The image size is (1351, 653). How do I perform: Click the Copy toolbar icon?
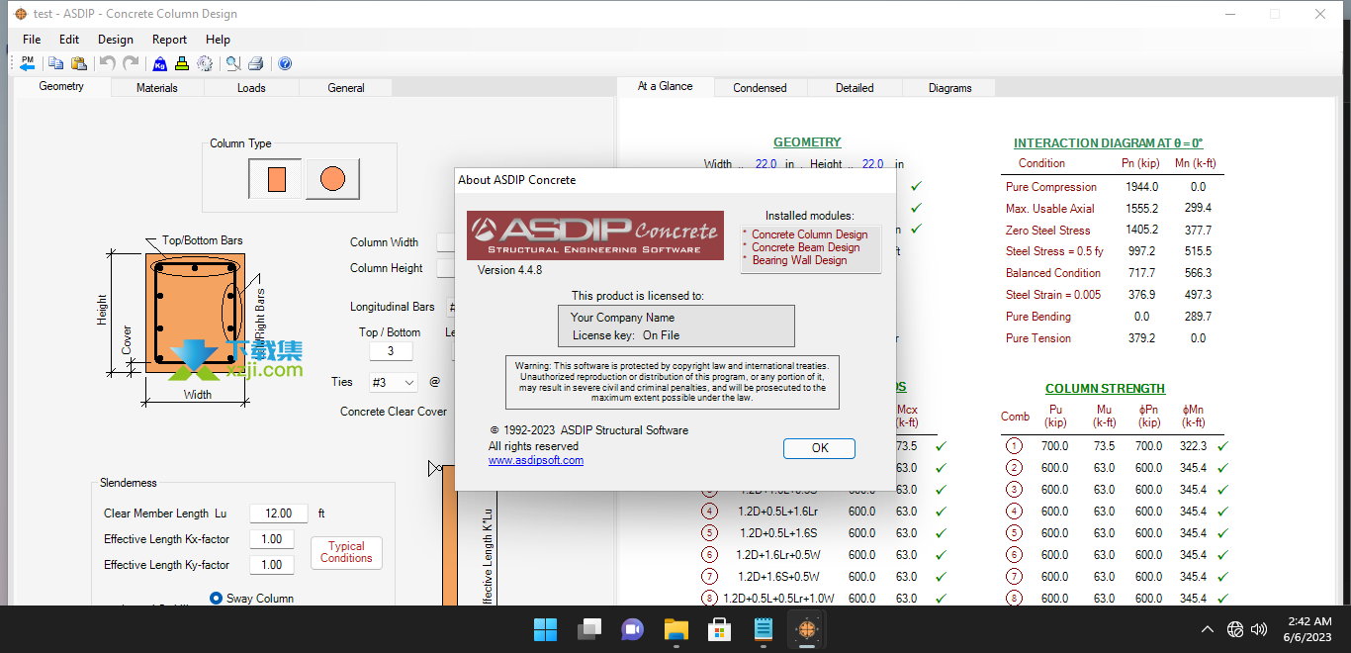pos(56,63)
